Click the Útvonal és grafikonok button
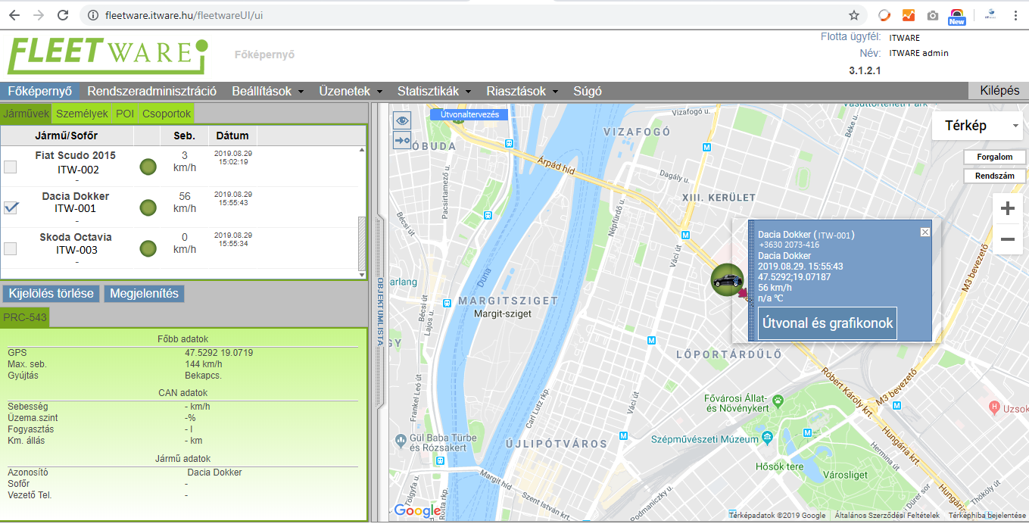Viewport: 1029px width, 524px height. [827, 323]
